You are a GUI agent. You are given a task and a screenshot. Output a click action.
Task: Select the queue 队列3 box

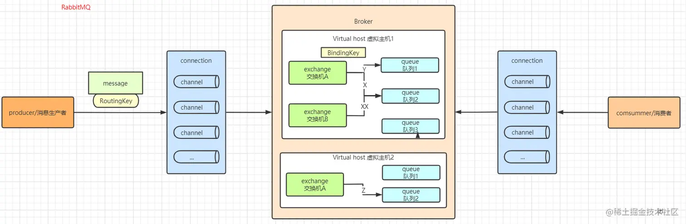pos(411,126)
